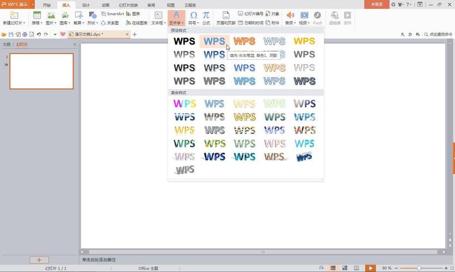Image resolution: width=455 pixels, height=272 pixels.
Task: Start slideshow with orange play button
Action: [x=371, y=268]
